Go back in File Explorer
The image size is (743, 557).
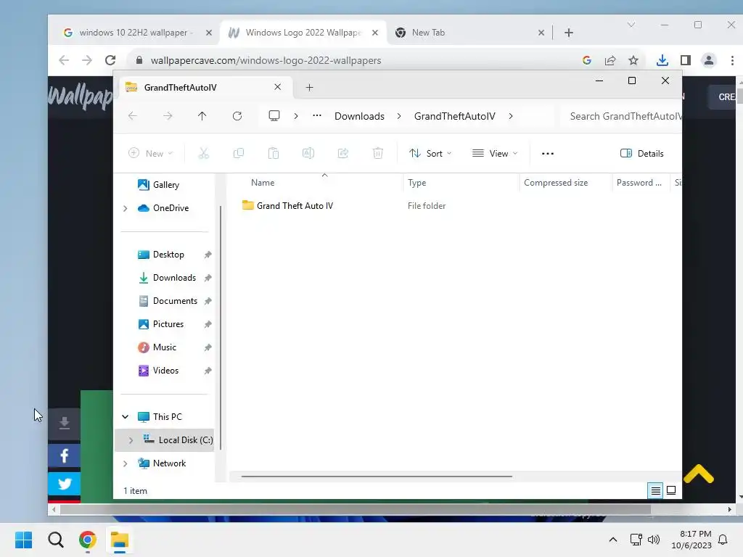(133, 116)
